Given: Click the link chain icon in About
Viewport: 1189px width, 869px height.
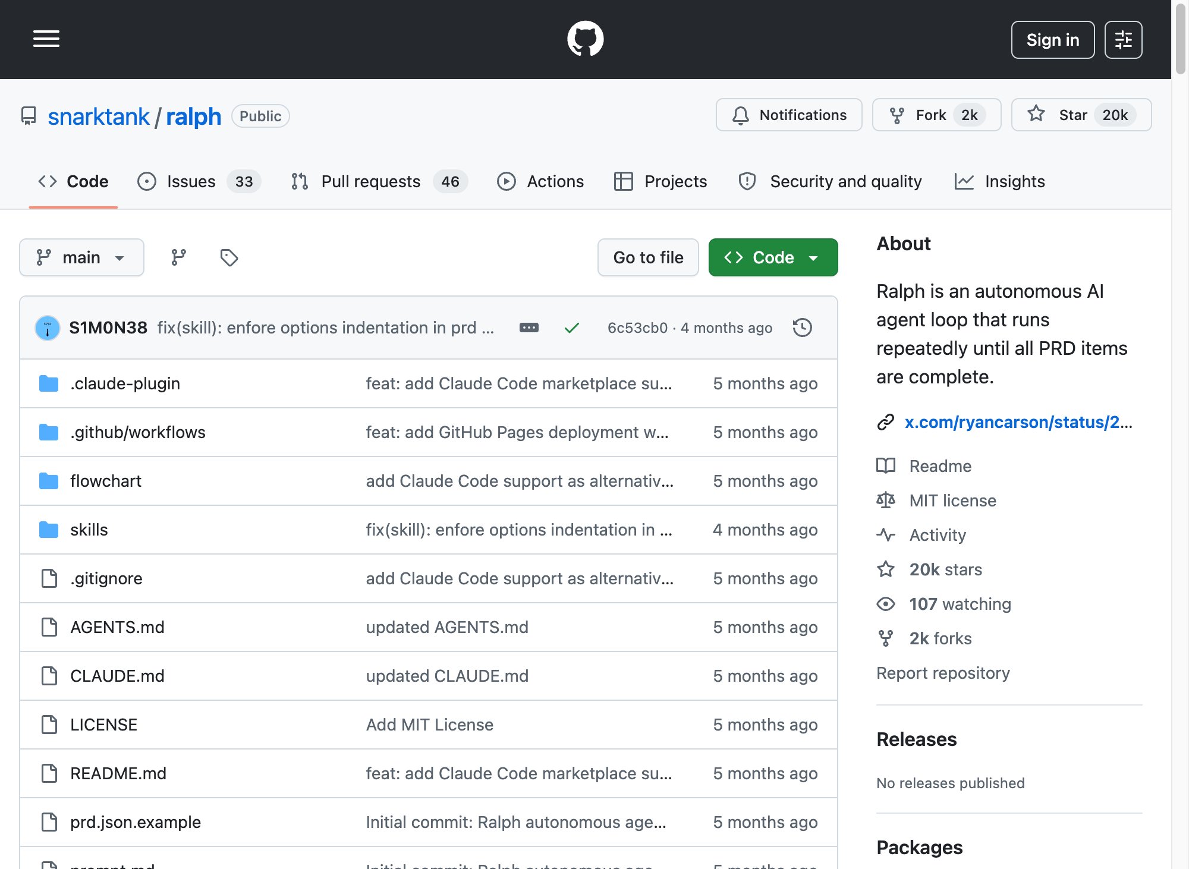Looking at the screenshot, I should tap(886, 422).
